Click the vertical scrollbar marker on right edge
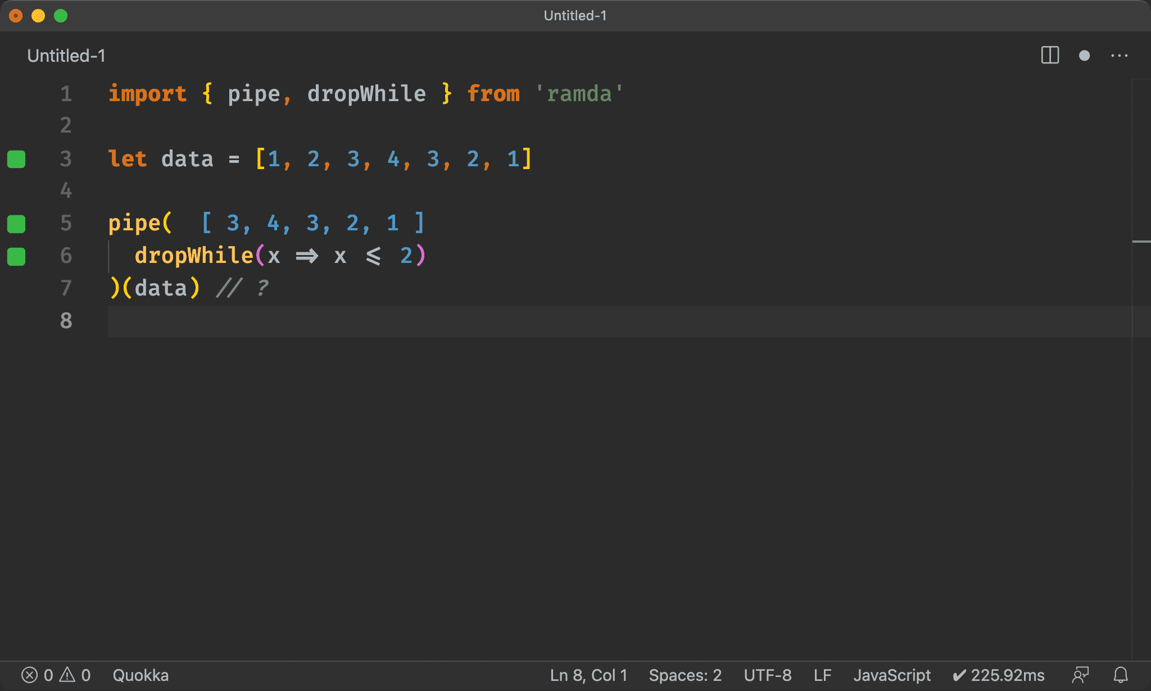This screenshot has height=691, width=1151. pyautogui.click(x=1141, y=242)
